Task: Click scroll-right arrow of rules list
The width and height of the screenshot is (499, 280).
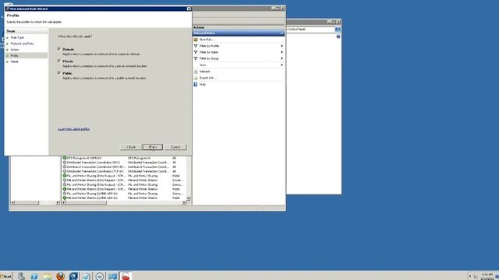Action: [x=184, y=202]
